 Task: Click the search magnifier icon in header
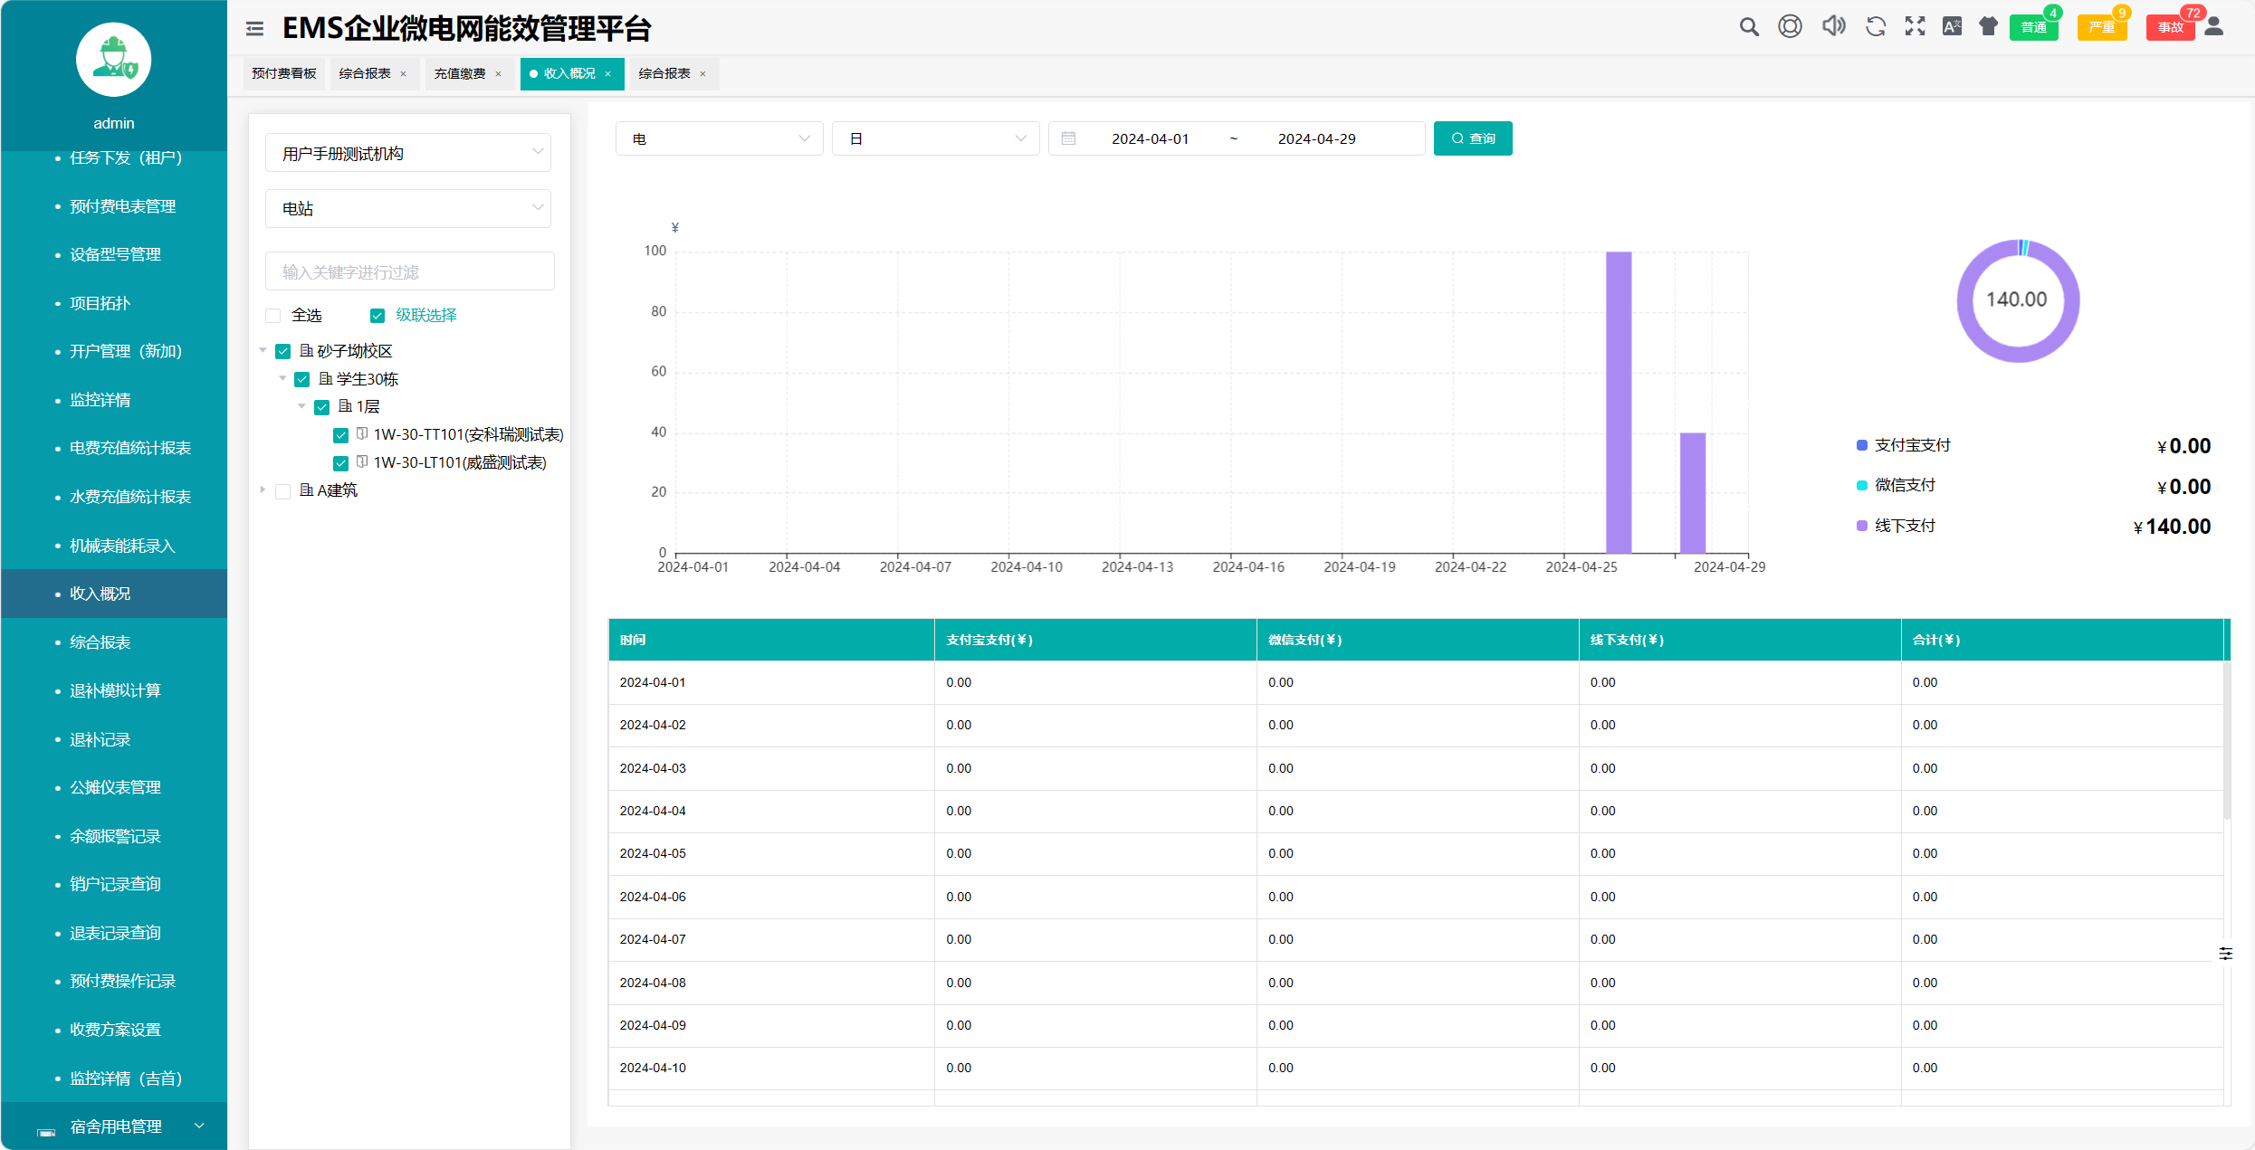[x=1749, y=27]
